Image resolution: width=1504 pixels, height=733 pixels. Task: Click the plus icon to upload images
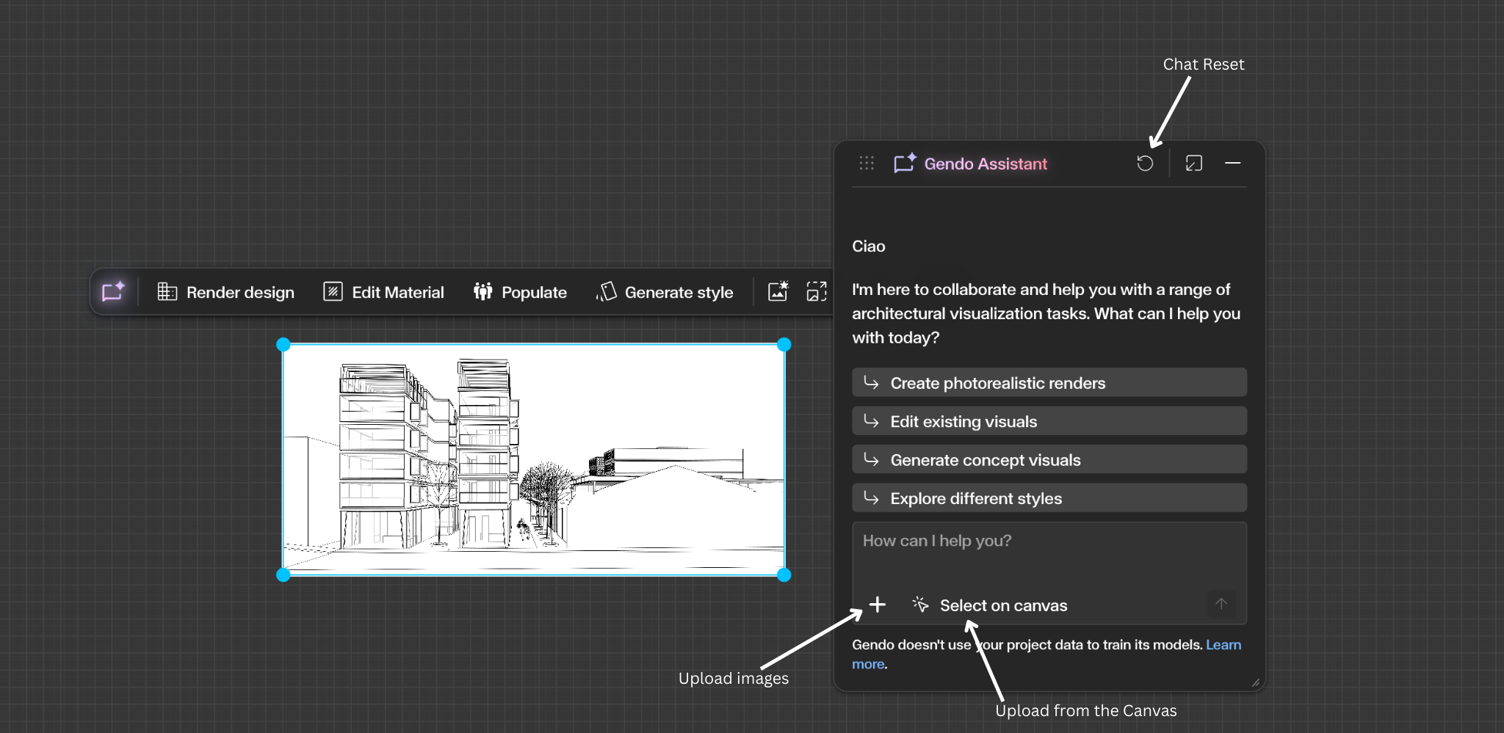(877, 605)
